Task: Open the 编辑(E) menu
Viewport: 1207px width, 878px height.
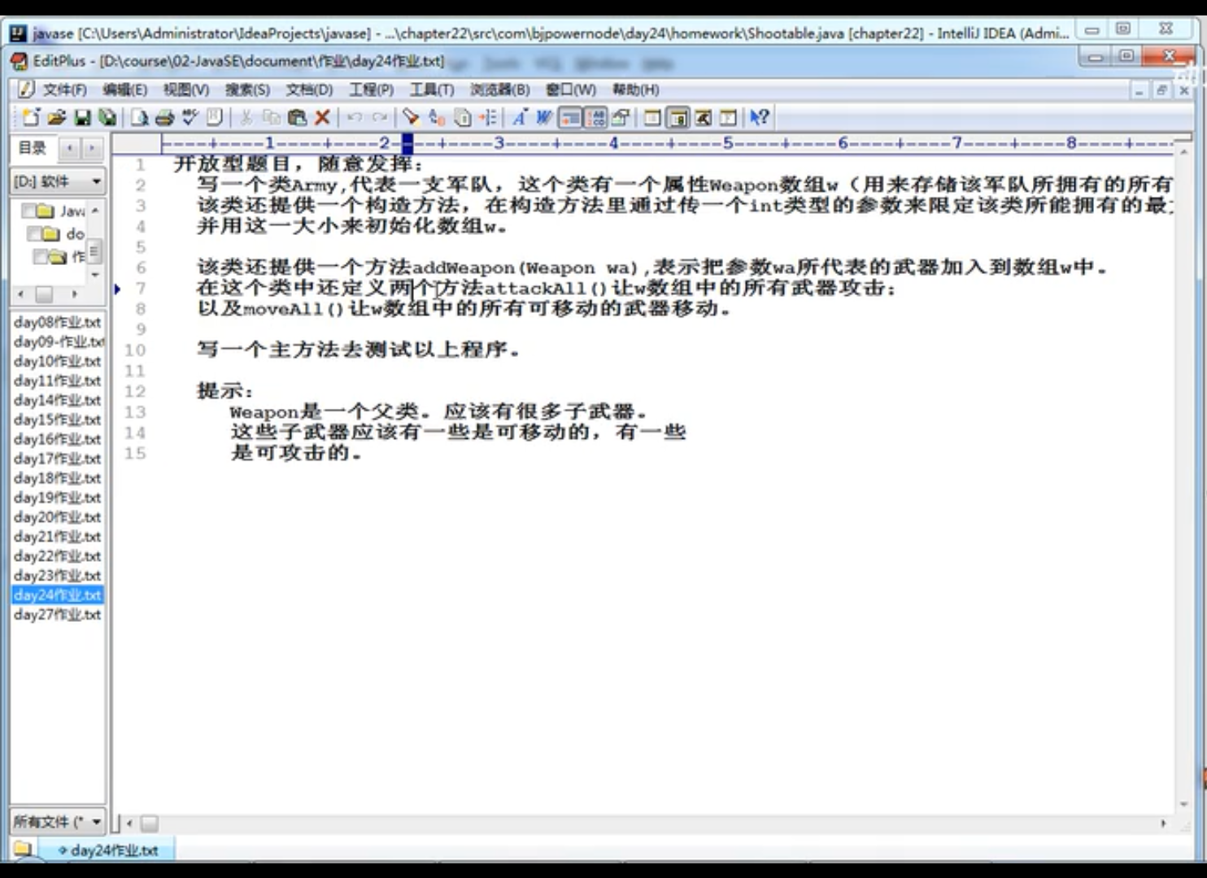Action: (124, 89)
